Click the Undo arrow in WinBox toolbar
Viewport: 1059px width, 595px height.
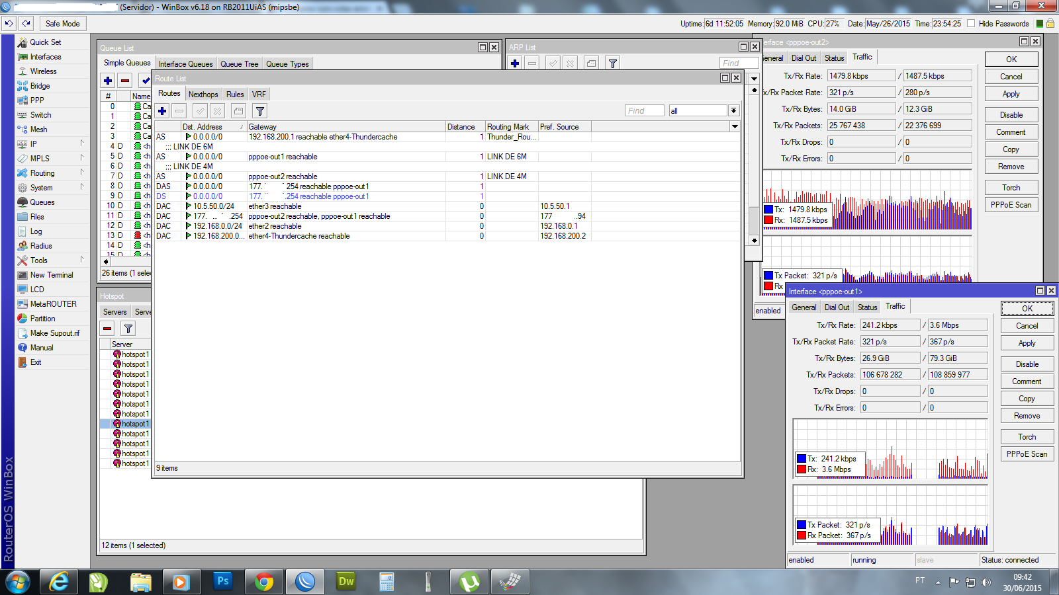9,23
